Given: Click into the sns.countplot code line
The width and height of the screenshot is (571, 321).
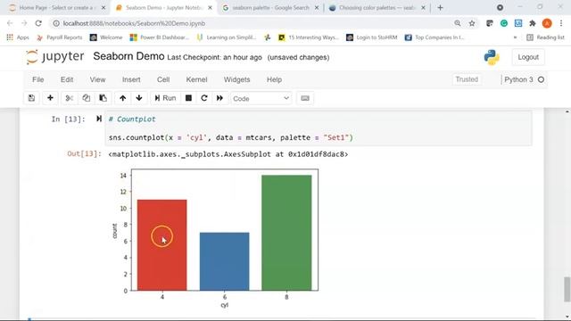Looking at the screenshot, I should pyautogui.click(x=230, y=137).
